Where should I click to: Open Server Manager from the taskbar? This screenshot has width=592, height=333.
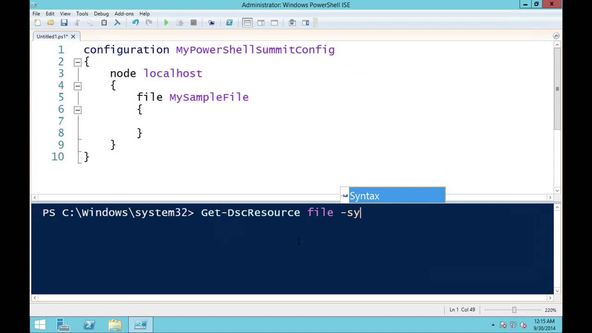pyautogui.click(x=63, y=325)
